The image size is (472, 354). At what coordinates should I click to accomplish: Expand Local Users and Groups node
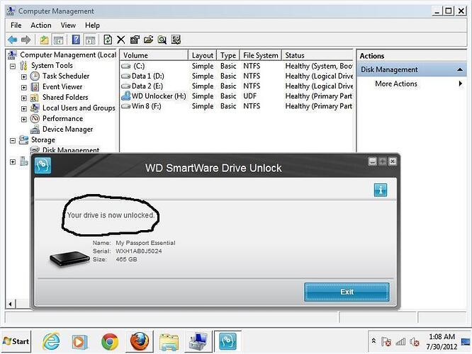(x=24, y=108)
